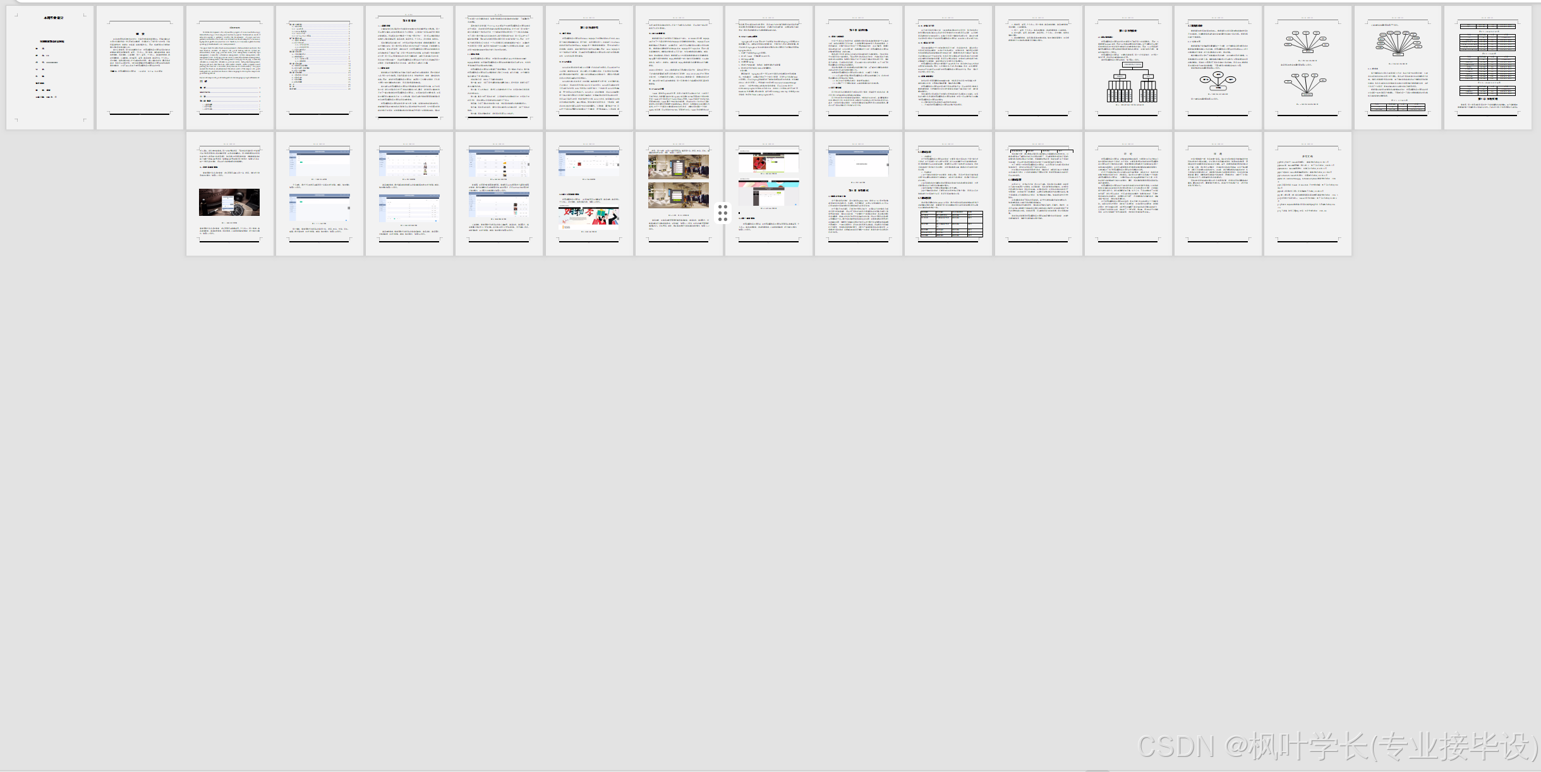Viewport: 1541px width, 772px height.
Task: Click the six-dot drag handle icon
Action: [x=723, y=213]
